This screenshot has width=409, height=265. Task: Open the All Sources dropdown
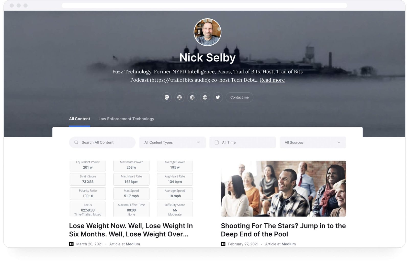[312, 142]
